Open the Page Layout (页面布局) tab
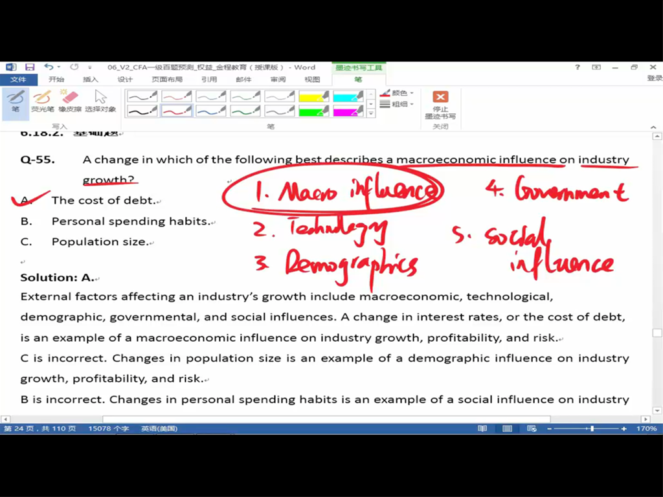This screenshot has width=663, height=497. click(167, 80)
